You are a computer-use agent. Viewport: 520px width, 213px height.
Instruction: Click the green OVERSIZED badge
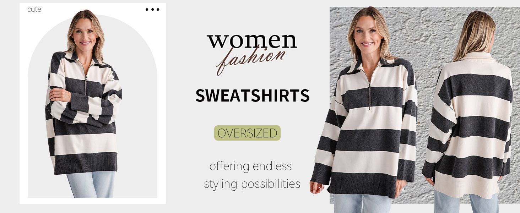click(x=247, y=133)
